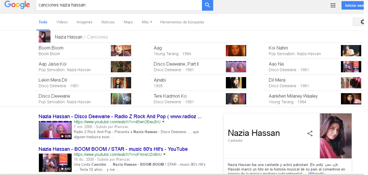Play the 5:12 BOOM BOOM video thumbnail
Screen dimensions: 368x175
55,163
